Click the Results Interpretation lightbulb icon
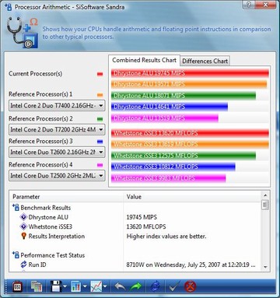280x298 pixels. tap(23, 236)
